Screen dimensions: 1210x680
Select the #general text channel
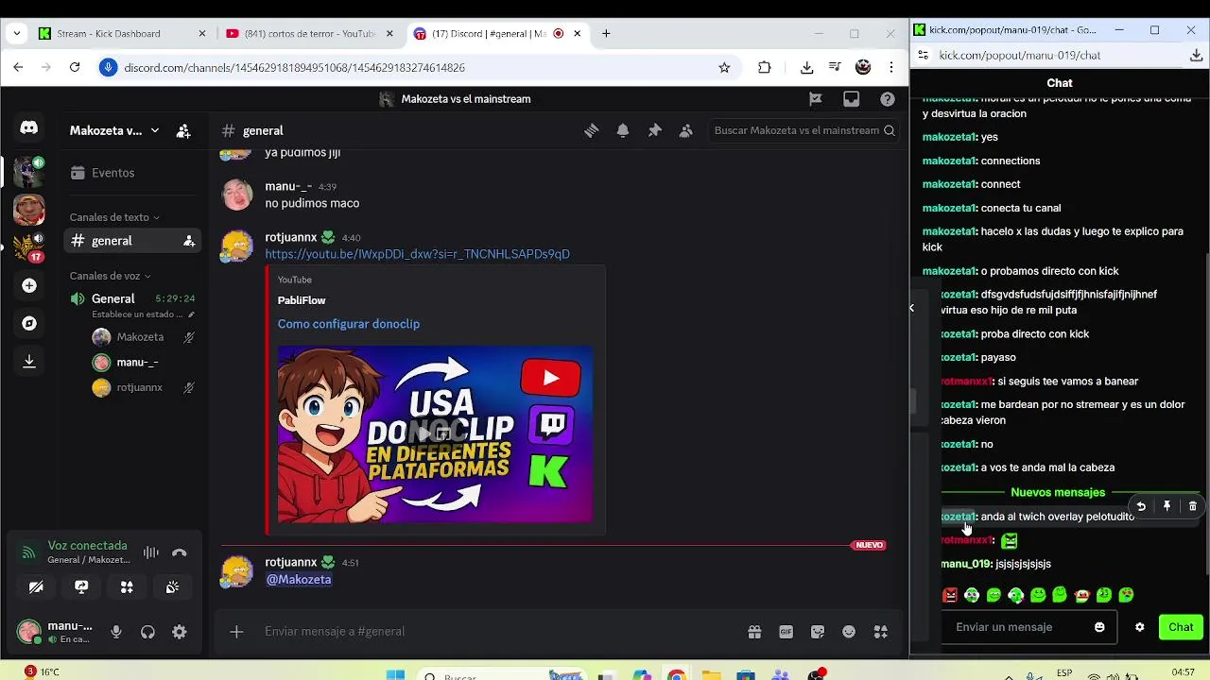pyautogui.click(x=130, y=241)
